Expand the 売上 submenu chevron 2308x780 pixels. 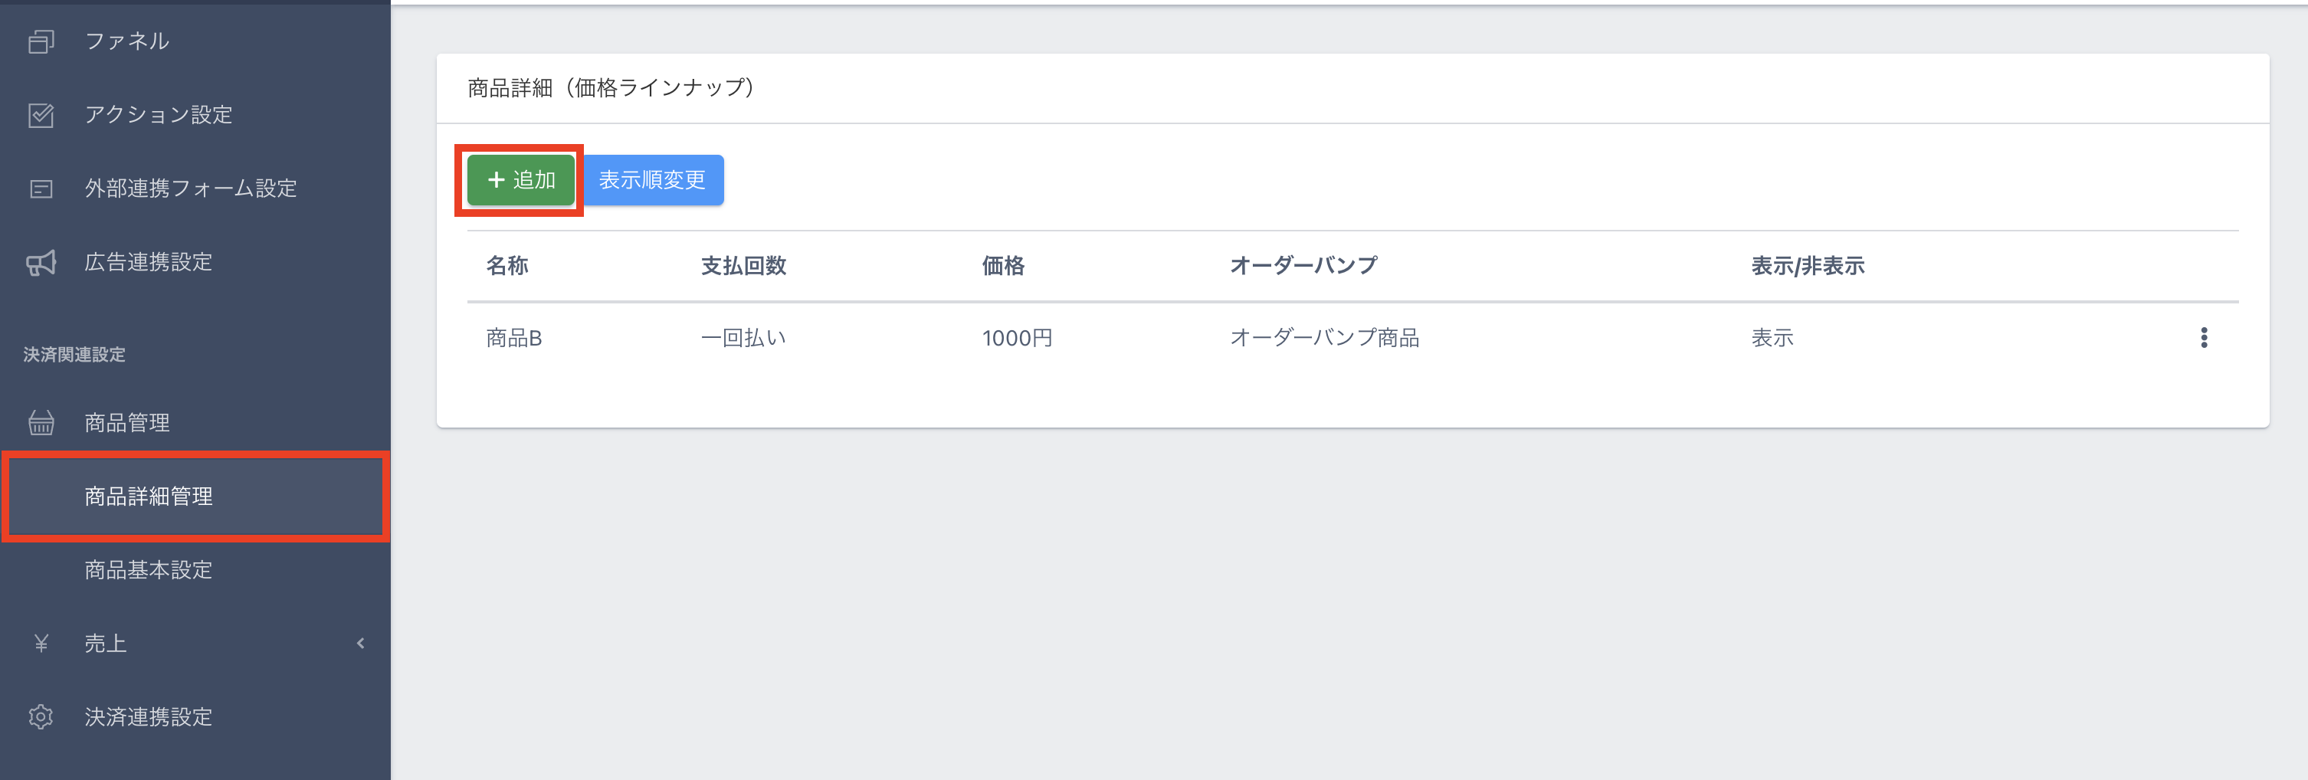[360, 643]
